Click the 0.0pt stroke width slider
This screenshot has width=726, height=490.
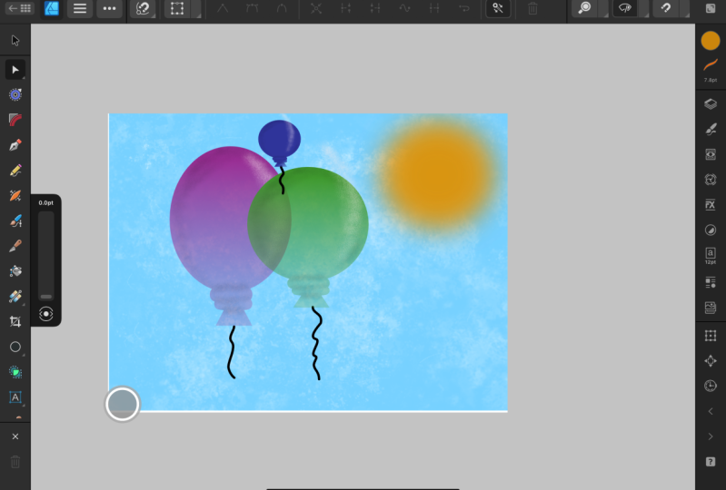click(x=45, y=256)
